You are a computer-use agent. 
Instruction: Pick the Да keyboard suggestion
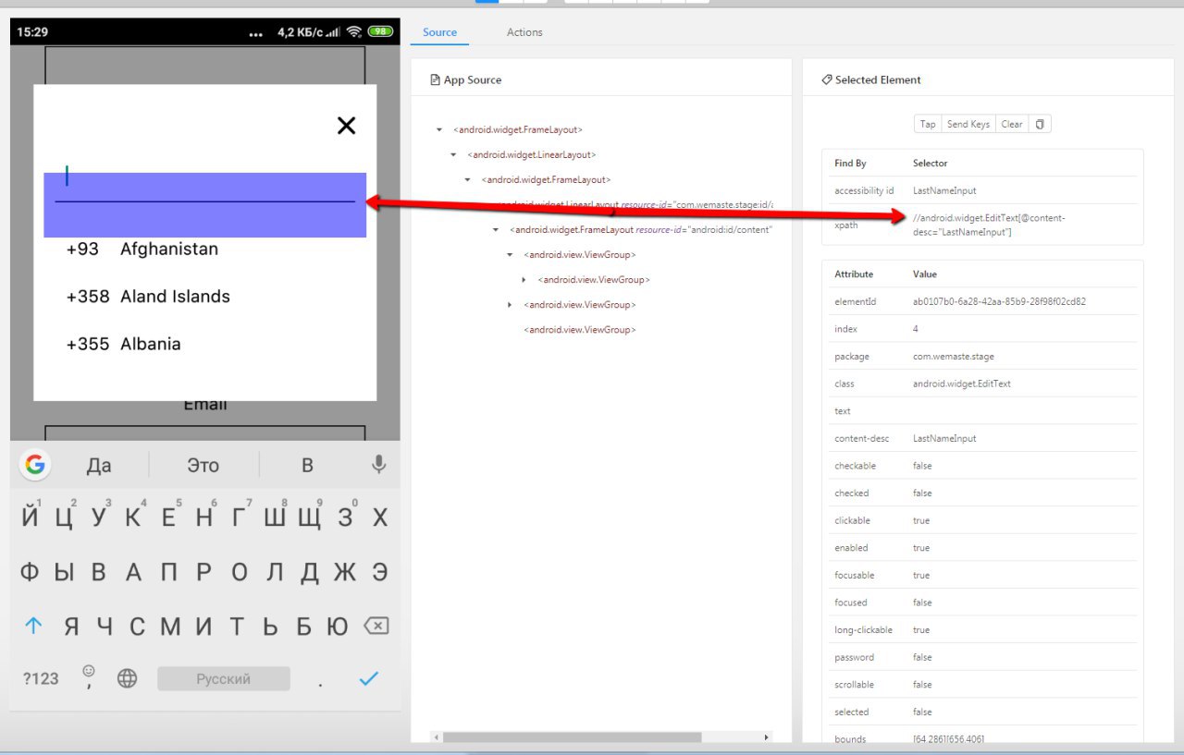tap(99, 465)
